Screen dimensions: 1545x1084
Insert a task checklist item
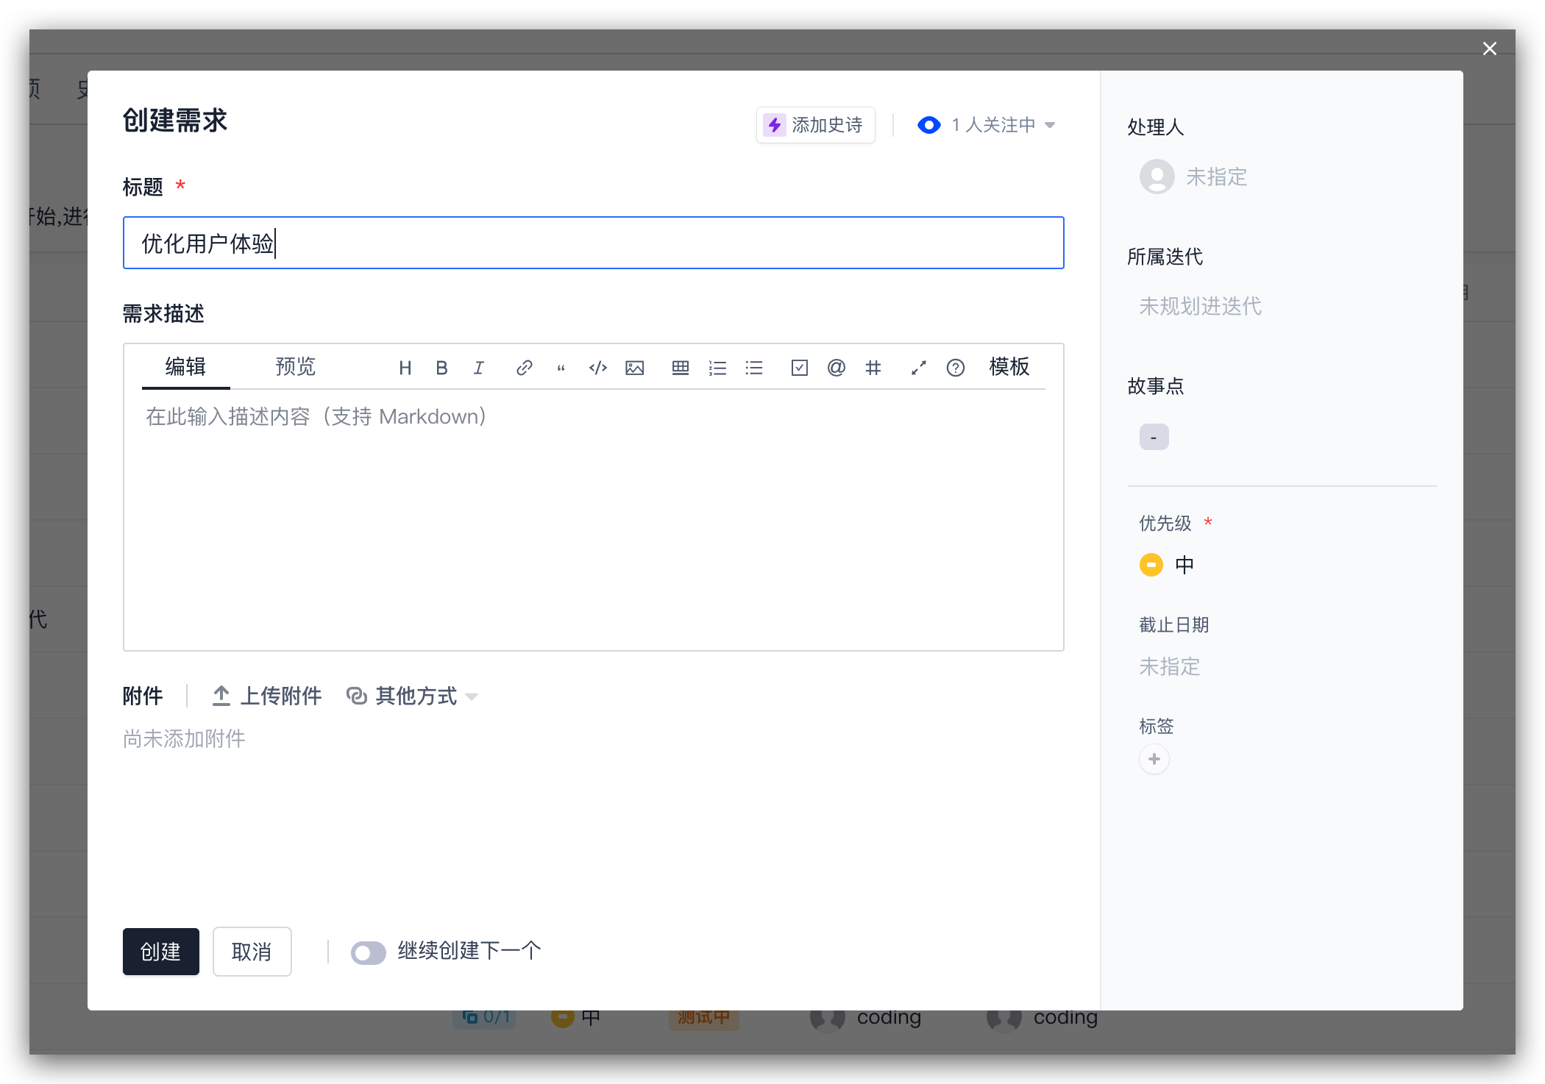pyautogui.click(x=800, y=368)
